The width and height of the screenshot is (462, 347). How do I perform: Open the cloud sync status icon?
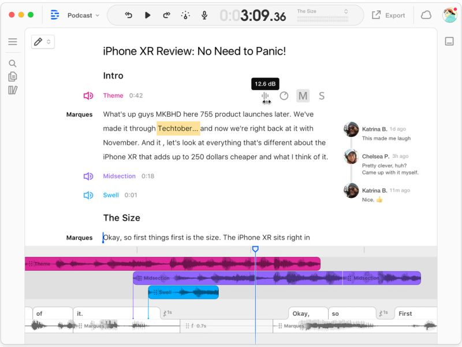(426, 15)
